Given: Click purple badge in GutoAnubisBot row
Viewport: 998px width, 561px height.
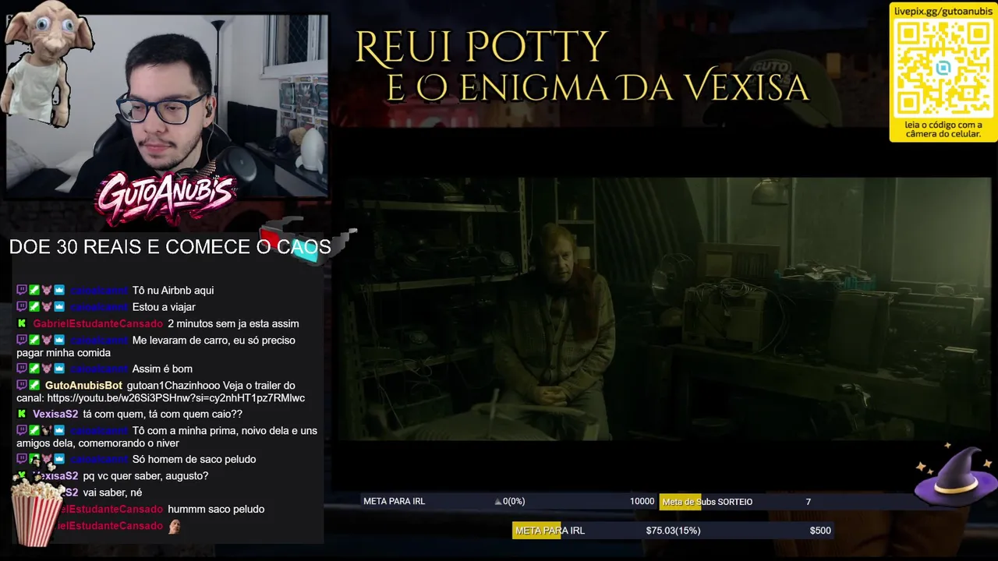Looking at the screenshot, I should tap(22, 385).
